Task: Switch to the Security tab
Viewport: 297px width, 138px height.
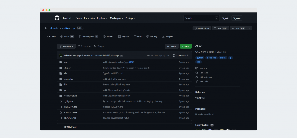Action: (152, 37)
